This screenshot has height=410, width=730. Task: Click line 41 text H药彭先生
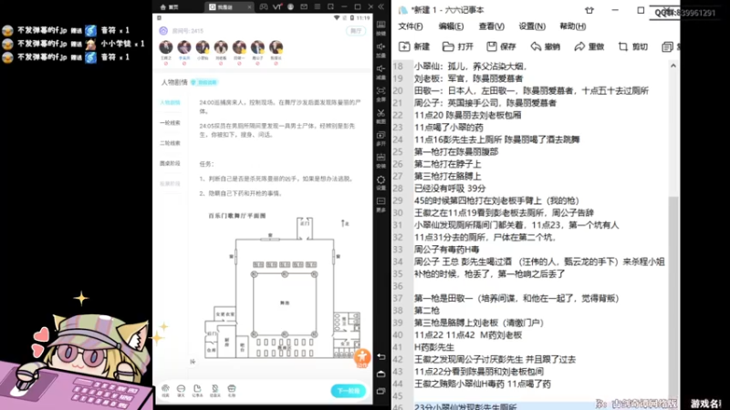click(434, 347)
